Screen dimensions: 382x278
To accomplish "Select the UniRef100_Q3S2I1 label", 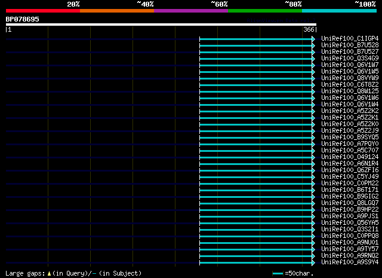I will tap(350, 230).
